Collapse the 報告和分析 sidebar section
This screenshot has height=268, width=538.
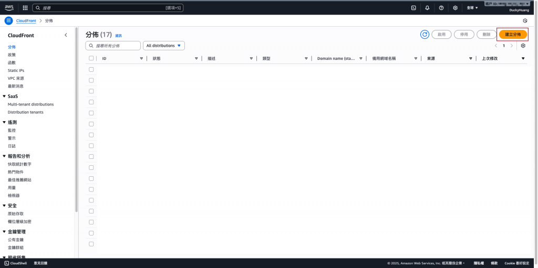4,156
